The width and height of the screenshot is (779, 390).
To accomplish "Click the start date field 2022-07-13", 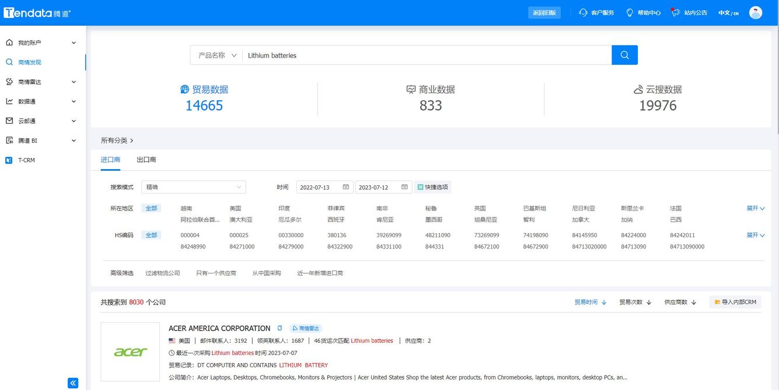I will (x=325, y=187).
